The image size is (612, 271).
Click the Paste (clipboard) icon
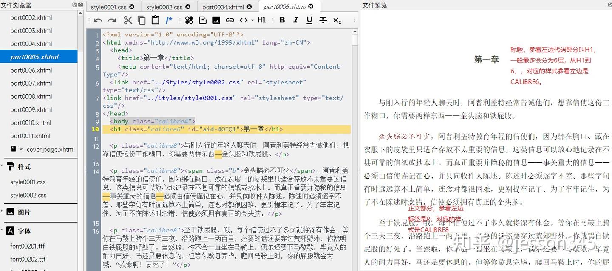point(155,20)
